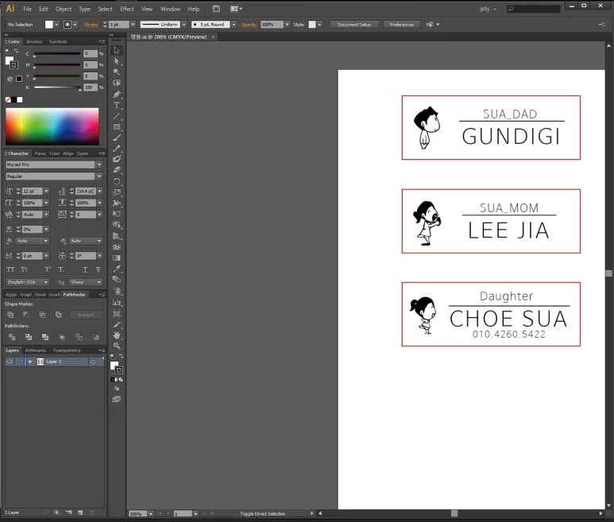The height and width of the screenshot is (522, 614).
Task: Open the File menu
Action: [x=28, y=9]
